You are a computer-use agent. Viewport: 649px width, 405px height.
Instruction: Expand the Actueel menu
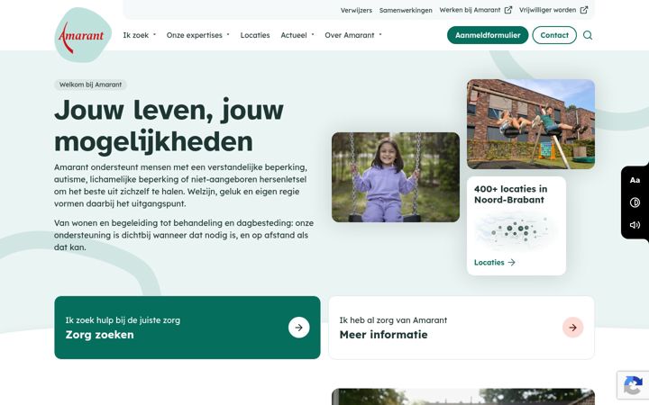point(297,35)
